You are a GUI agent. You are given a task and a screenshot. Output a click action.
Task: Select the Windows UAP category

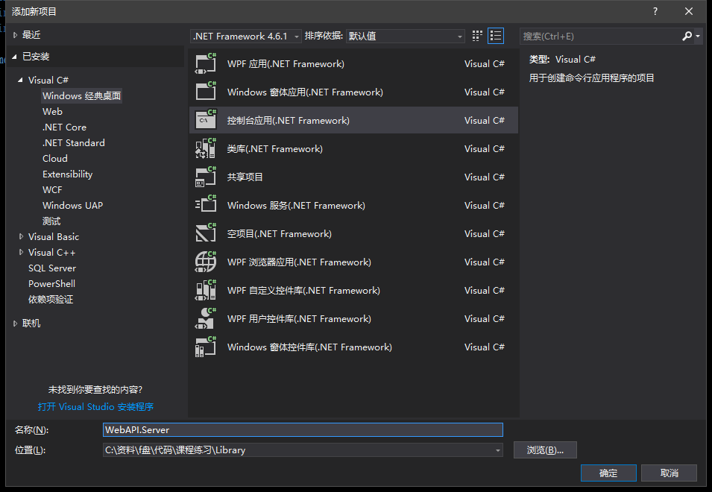click(x=72, y=206)
